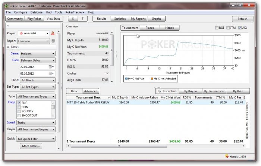Image resolution: width=261 pixels, height=166 pixels.
Task: Click the My C Net Won legend swatch
Action: (126, 79)
